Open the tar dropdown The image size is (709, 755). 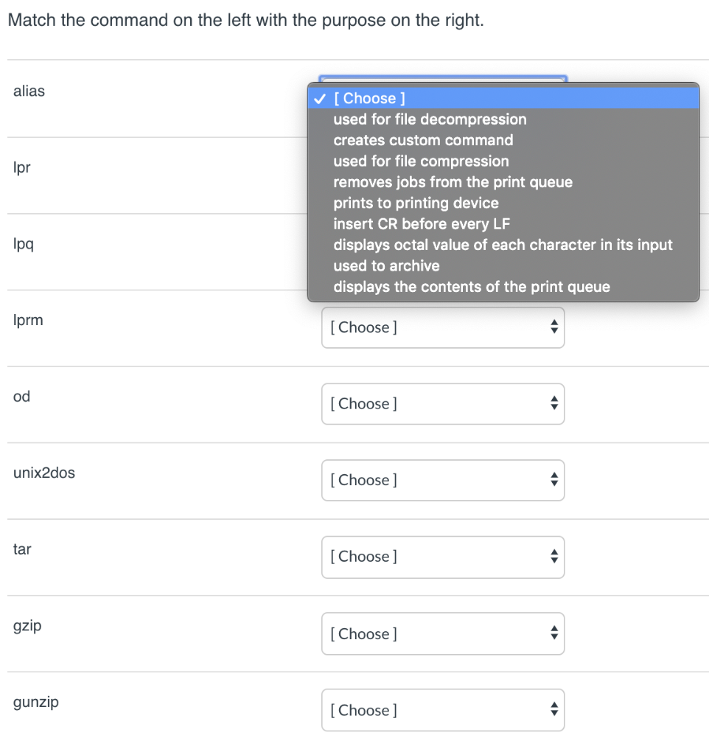(x=442, y=557)
